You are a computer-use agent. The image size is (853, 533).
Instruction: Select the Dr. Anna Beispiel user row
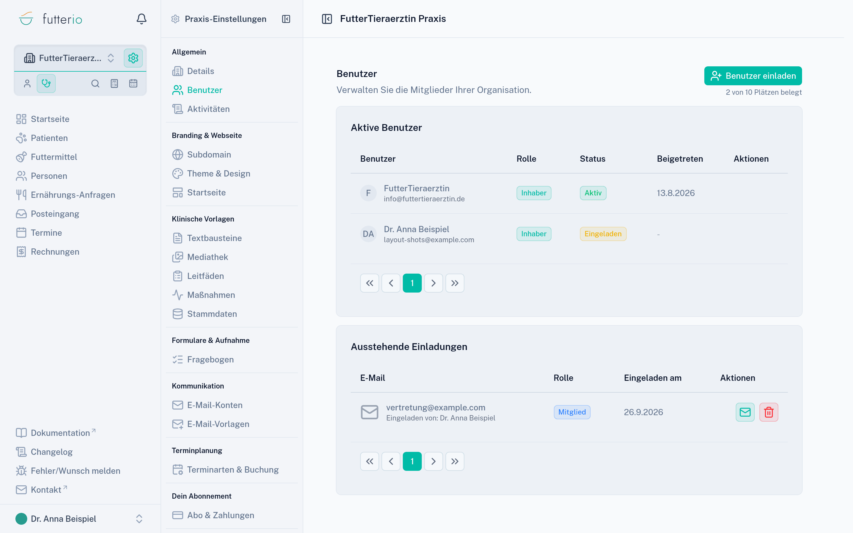pos(569,234)
